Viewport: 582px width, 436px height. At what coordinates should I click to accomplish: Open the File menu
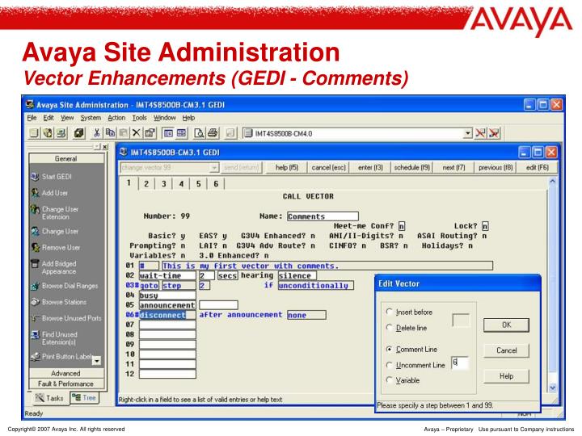32,118
